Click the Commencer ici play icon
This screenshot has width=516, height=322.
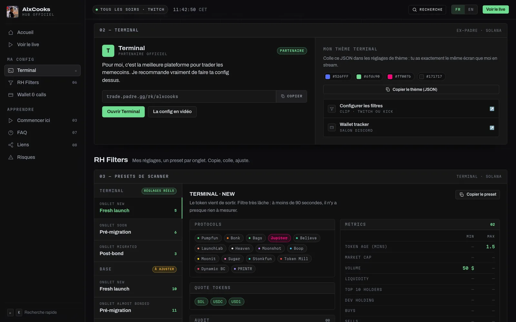(x=11, y=120)
